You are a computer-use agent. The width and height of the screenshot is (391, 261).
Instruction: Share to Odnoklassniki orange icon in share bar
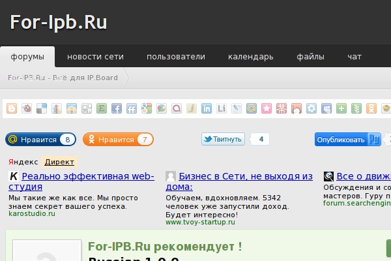[371, 109]
